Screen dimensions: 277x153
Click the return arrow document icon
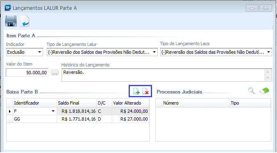coord(25,21)
